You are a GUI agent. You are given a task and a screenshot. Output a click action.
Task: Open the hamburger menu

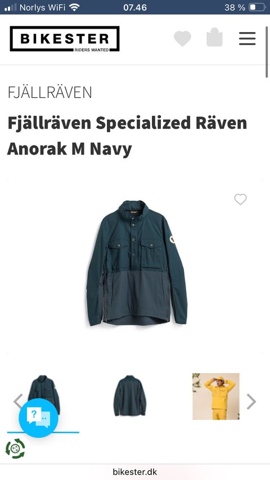pos(247,39)
